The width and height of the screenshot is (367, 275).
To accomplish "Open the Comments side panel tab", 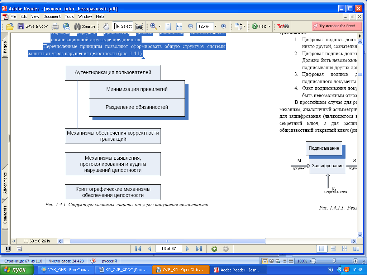I will click(5, 214).
